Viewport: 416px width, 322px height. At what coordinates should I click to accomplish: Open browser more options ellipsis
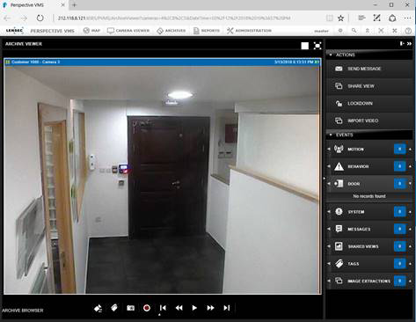[407, 18]
